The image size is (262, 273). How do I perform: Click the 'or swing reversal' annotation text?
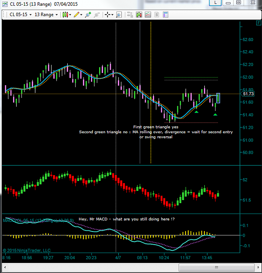pos(156,137)
